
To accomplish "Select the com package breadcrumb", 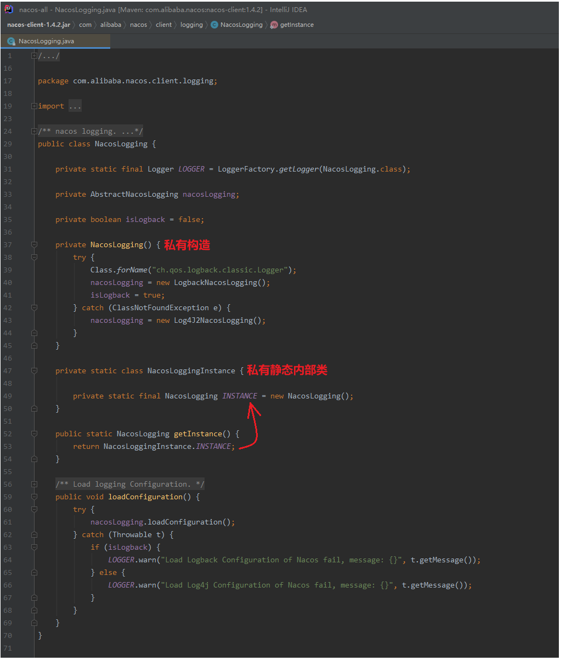I will pos(85,25).
